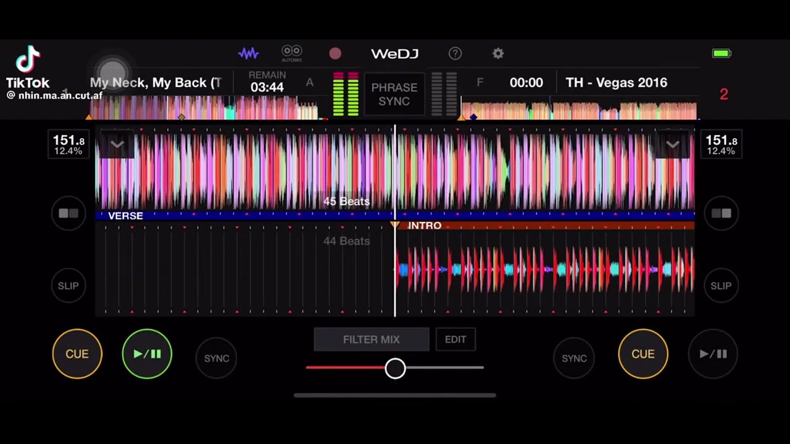Viewport: 790px width, 444px height.
Task: Toggle left deck beat jump squares icon
Action: pyautogui.click(x=69, y=213)
